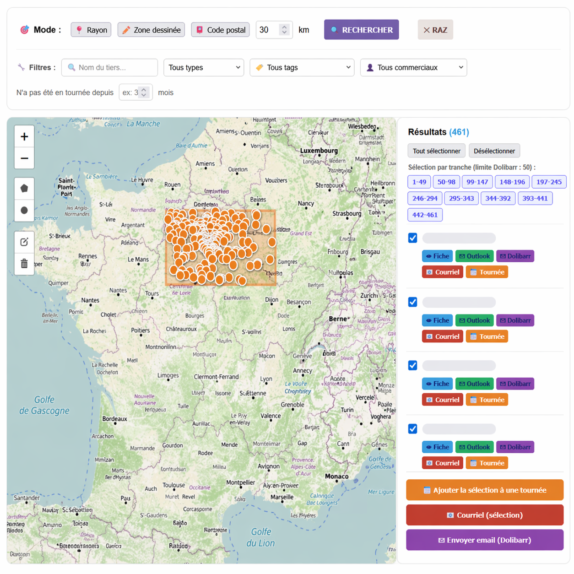Click the Rayon mode button
The height and width of the screenshot is (574, 574).
coord(91,30)
